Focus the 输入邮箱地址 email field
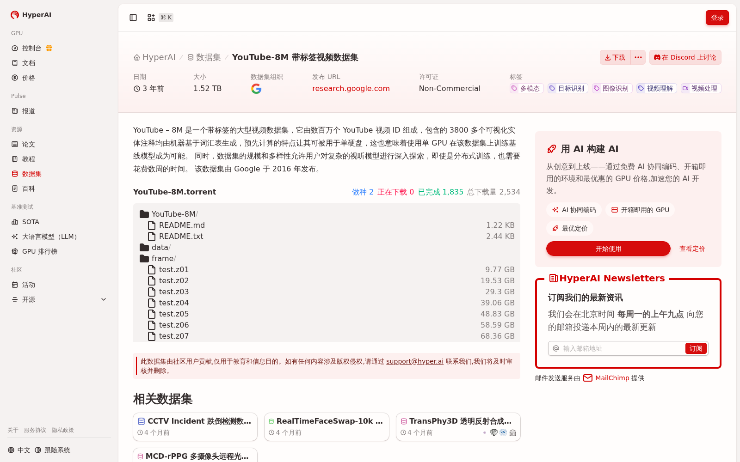This screenshot has height=462, width=740. 622,348
